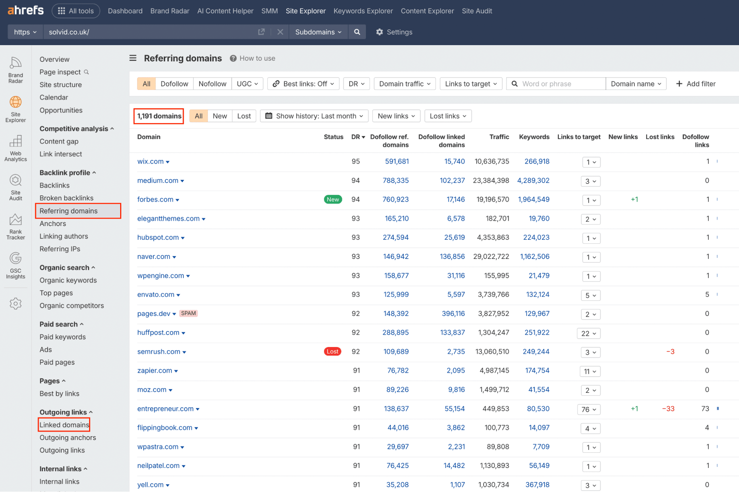Open the wix.com domain link
The width and height of the screenshot is (739, 492).
click(x=150, y=161)
